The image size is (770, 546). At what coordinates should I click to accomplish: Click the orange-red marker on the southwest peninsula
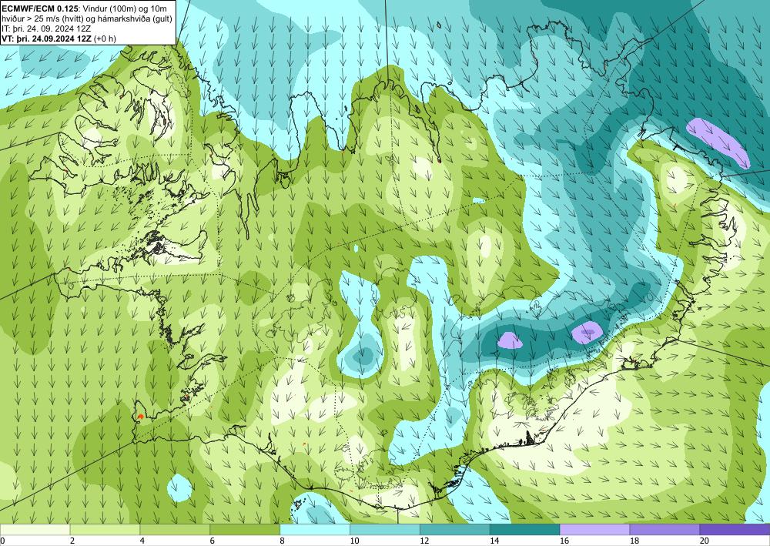point(140,417)
